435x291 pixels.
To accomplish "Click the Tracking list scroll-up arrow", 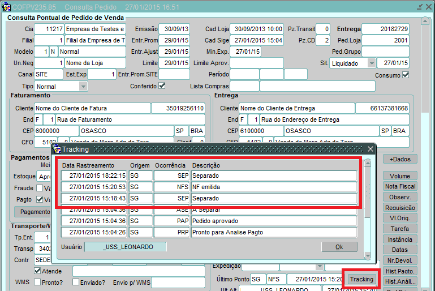I will tap(367, 164).
